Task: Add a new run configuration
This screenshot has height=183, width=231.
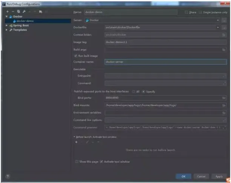Action: click(x=8, y=11)
